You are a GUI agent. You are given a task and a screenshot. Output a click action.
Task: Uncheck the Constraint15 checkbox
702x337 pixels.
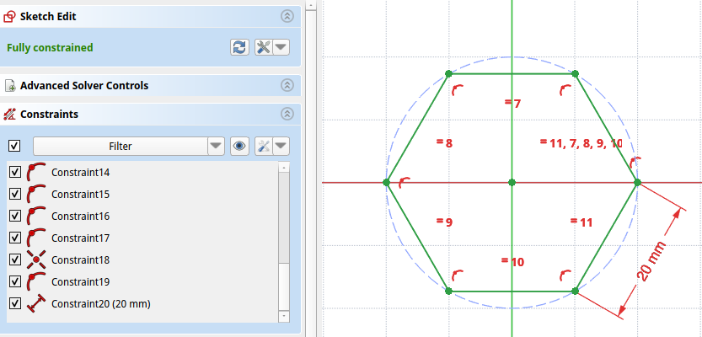pyautogui.click(x=14, y=194)
